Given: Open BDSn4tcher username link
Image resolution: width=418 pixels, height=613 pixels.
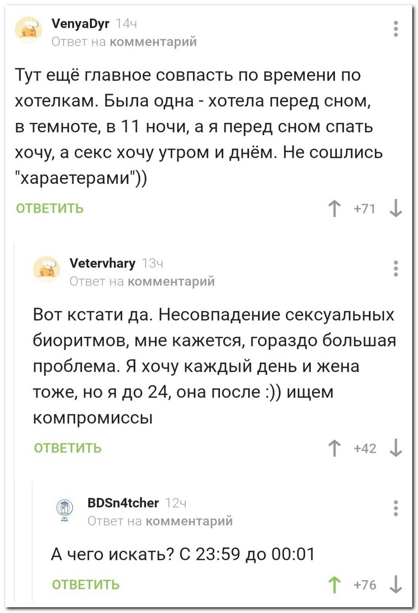Looking at the screenshot, I should tap(123, 503).
